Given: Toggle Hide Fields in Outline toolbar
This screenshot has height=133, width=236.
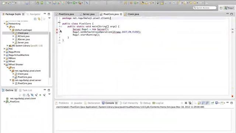Looking at the screenshot, I should pyautogui.click(x=32, y=95).
